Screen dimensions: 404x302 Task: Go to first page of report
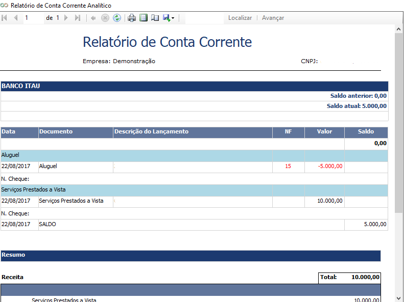4,18
